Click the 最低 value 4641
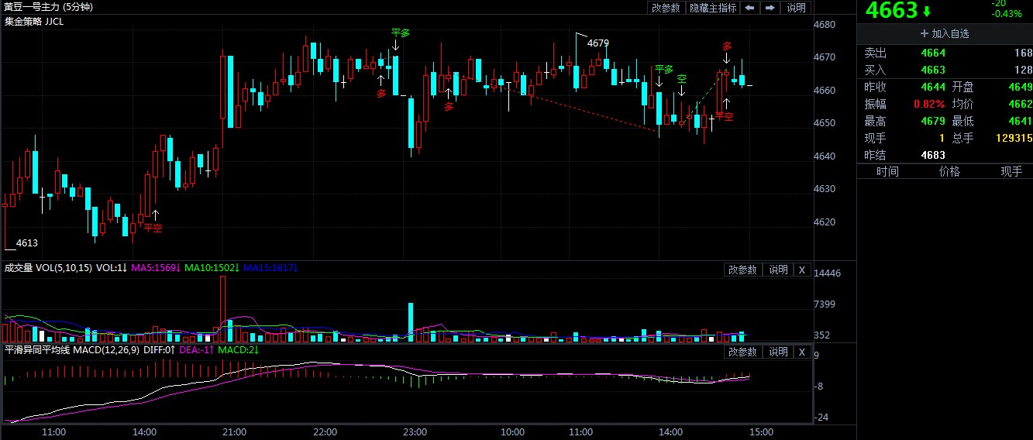 1020,121
